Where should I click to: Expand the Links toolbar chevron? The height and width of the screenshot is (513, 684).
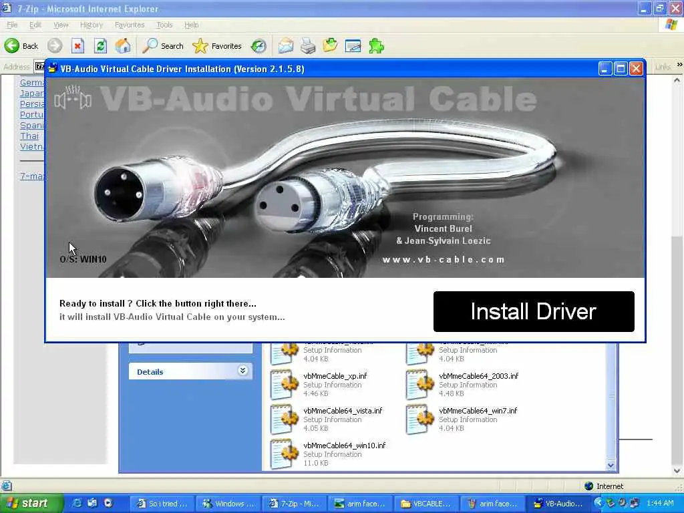click(x=679, y=65)
